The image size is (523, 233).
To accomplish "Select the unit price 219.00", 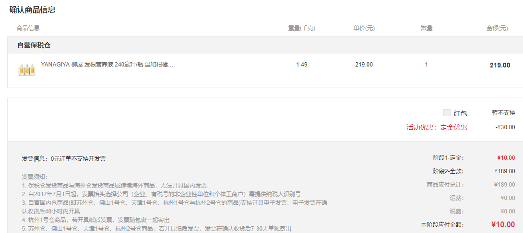I will (x=364, y=65).
